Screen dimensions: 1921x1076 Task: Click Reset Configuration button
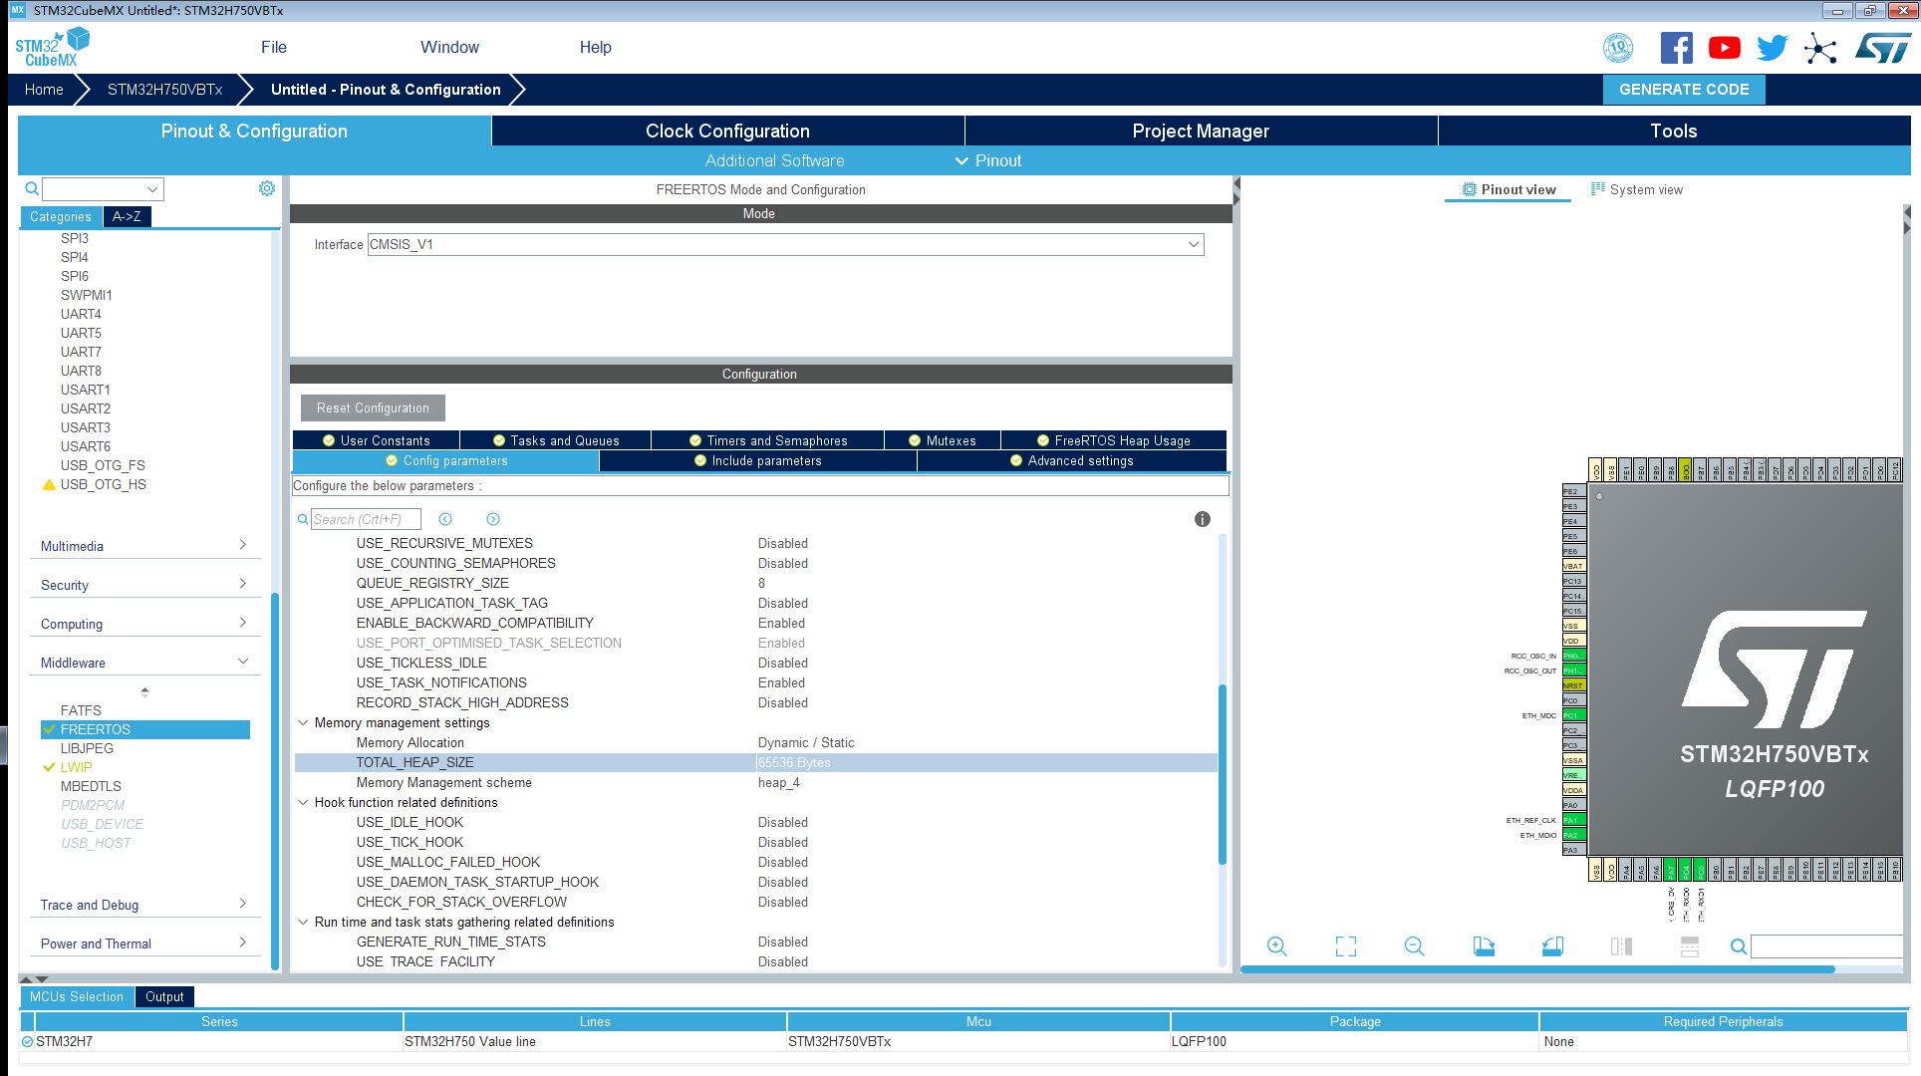373,407
